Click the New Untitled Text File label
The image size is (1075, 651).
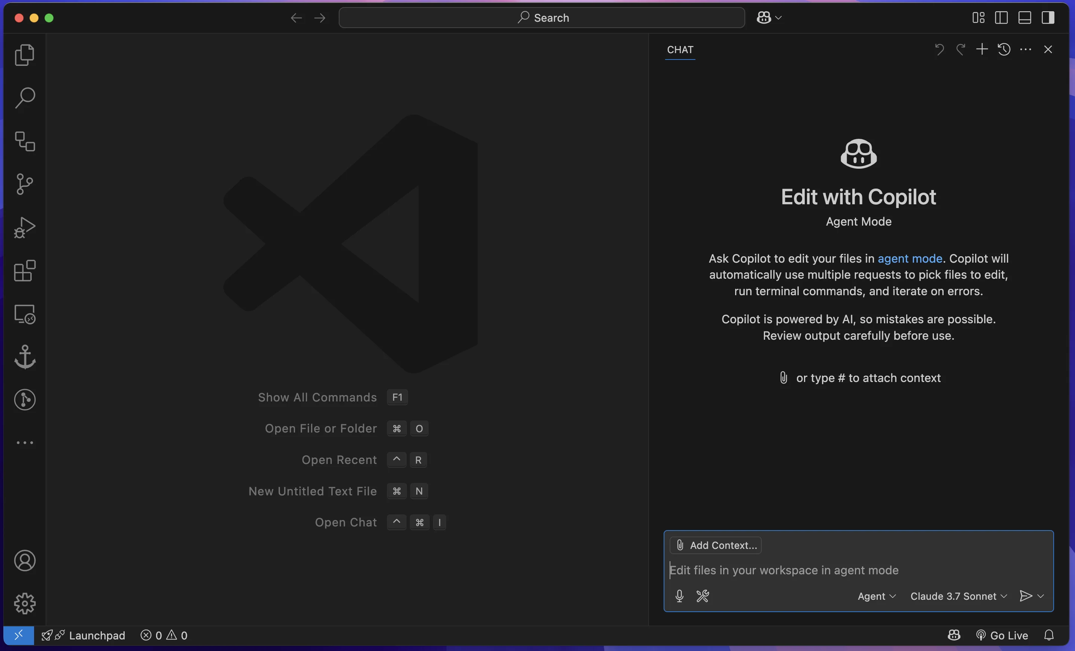click(313, 491)
